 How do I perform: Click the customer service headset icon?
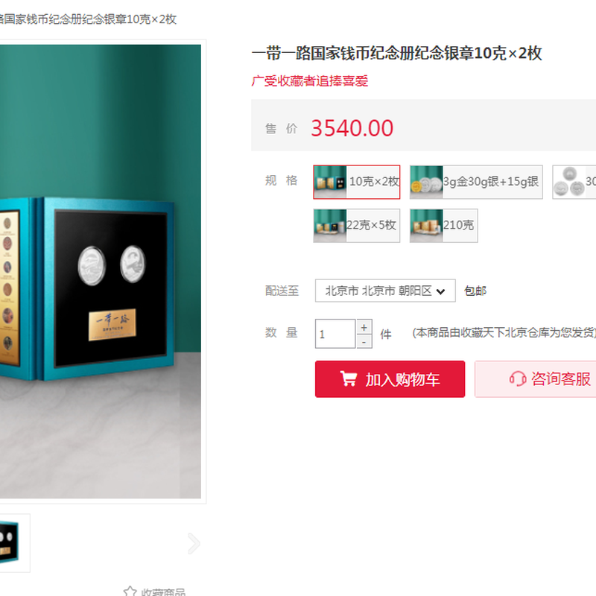point(517,379)
